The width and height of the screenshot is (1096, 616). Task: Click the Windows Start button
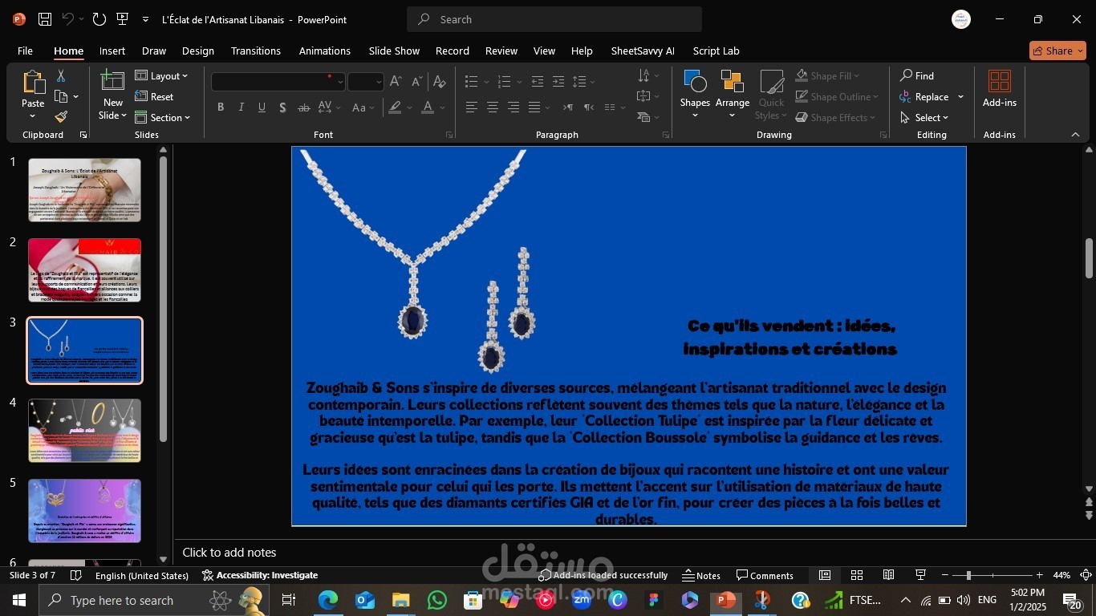pyautogui.click(x=18, y=600)
